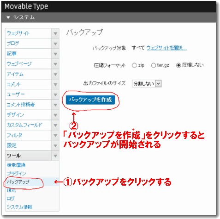Open the カスタムフィールド sidebar menu
220x219 pixels.
29,125
